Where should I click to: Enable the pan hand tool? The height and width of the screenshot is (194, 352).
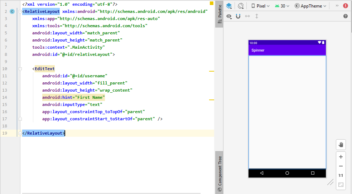tap(341, 145)
